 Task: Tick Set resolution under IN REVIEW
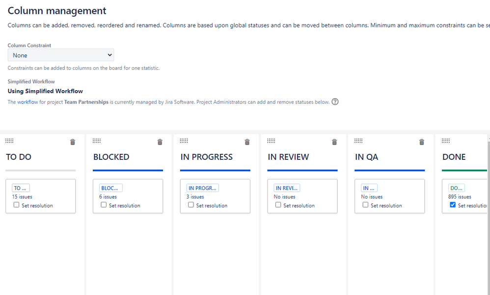coord(278,205)
